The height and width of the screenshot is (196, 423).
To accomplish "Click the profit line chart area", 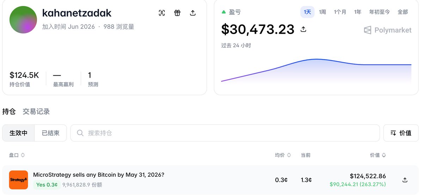I will pos(316,70).
